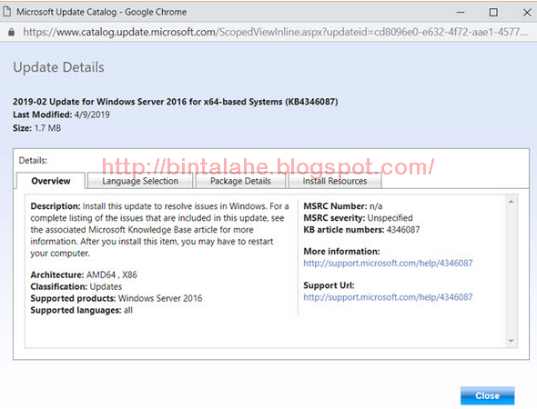Image resolution: width=537 pixels, height=409 pixels.
Task: Click the 'Architecture: AMD64 , X86' line
Action: 84,274
